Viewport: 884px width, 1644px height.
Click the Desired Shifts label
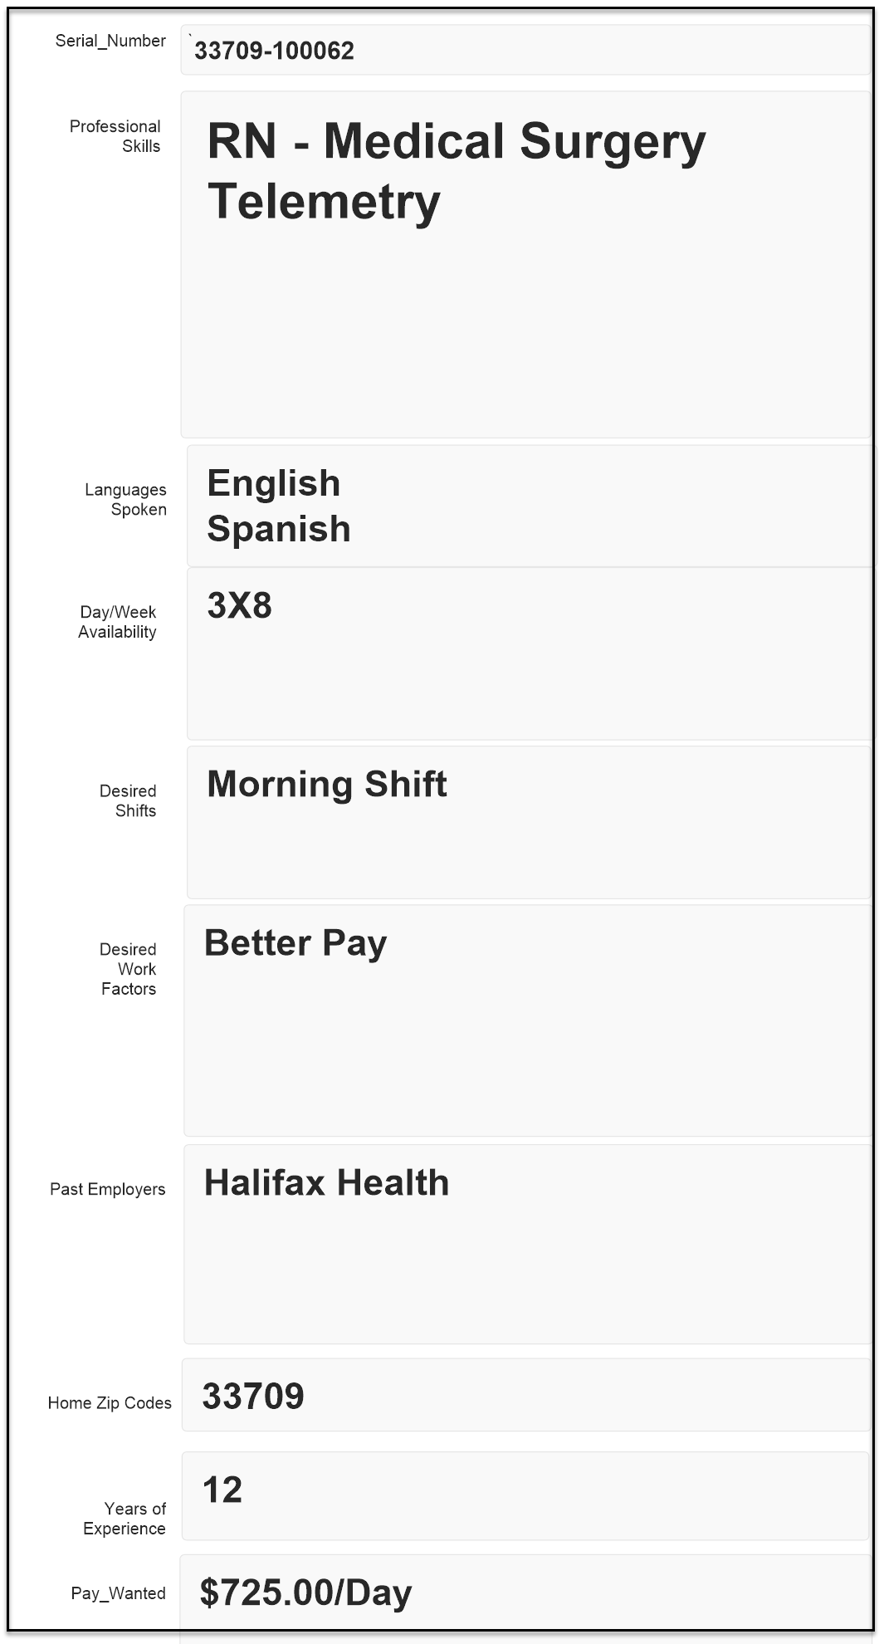point(129,800)
